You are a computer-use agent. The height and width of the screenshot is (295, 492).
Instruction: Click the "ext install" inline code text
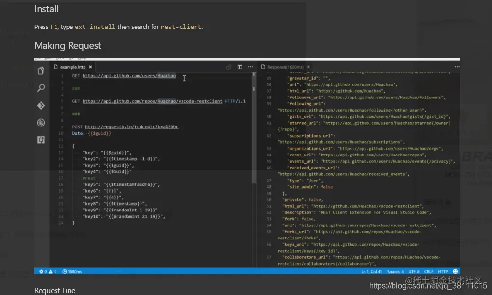(x=95, y=27)
